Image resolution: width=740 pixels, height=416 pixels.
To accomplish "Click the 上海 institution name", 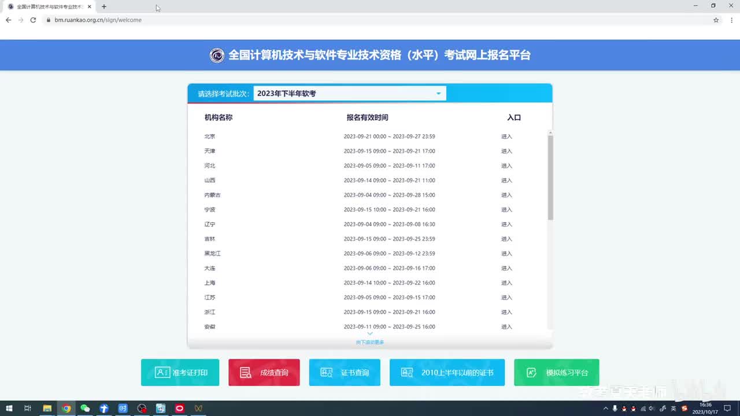I will coord(210,283).
